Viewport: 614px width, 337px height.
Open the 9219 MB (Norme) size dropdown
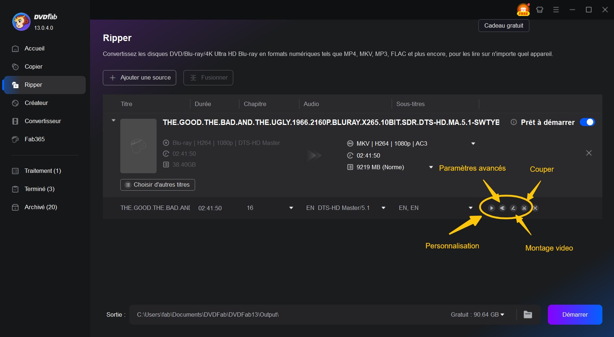[431, 167]
